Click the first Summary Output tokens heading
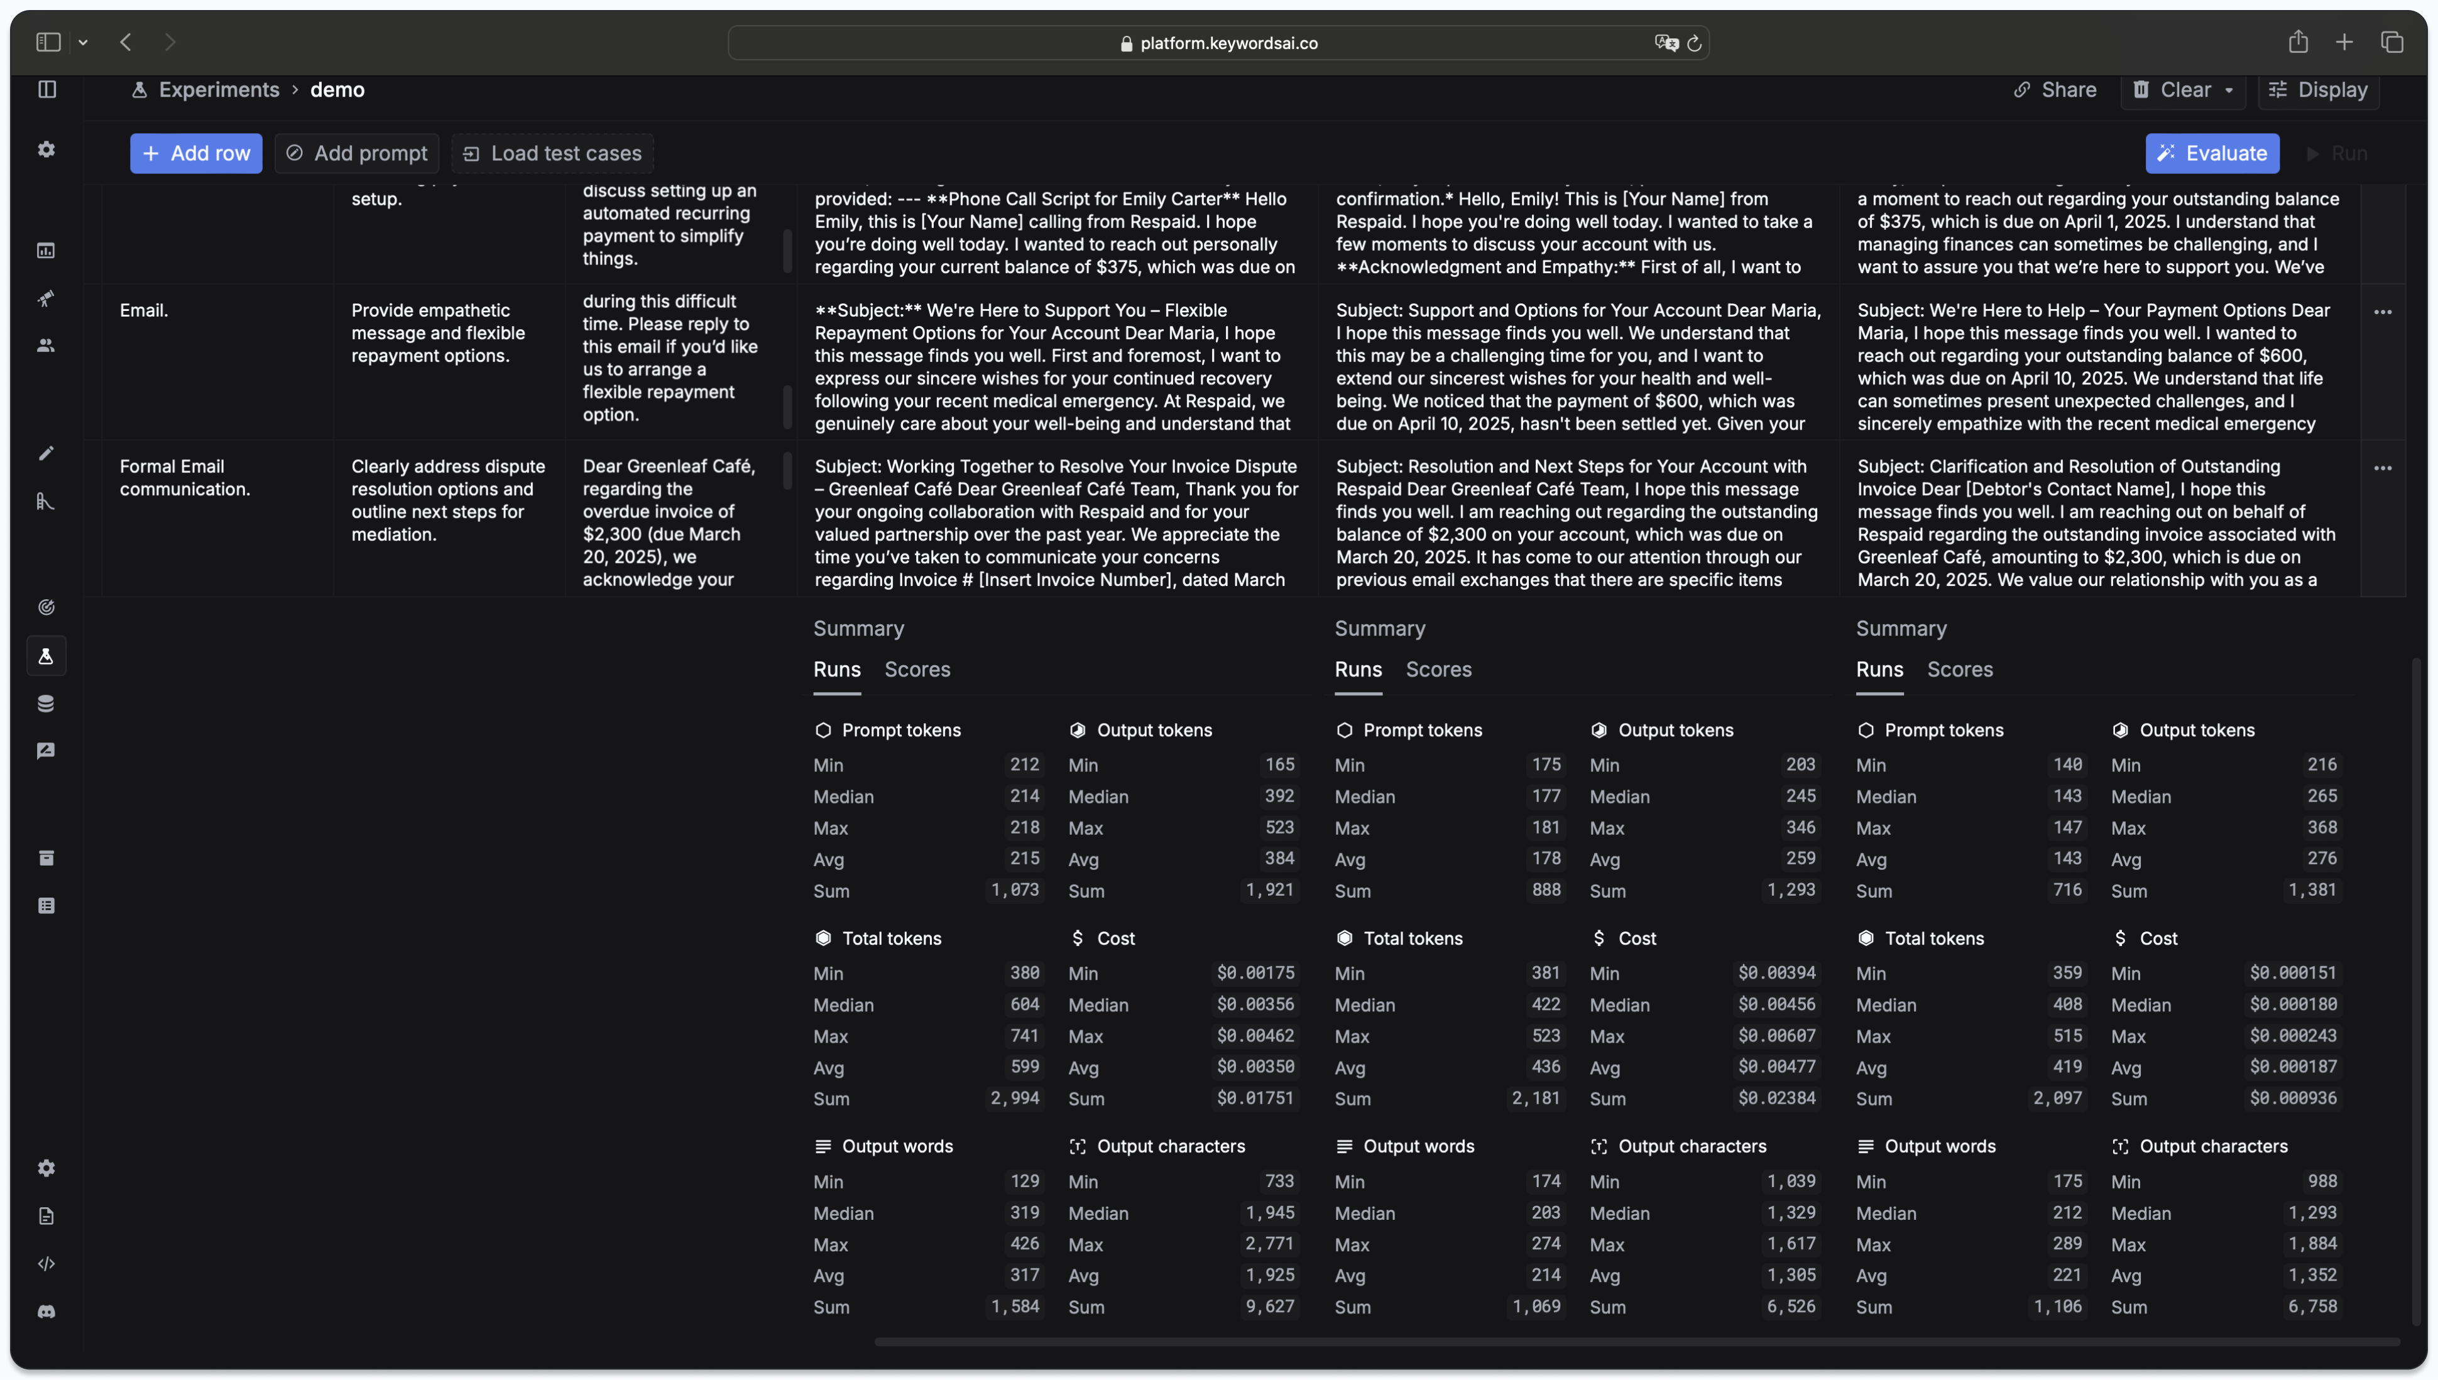This screenshot has height=1380, width=2438. pos(1140,730)
